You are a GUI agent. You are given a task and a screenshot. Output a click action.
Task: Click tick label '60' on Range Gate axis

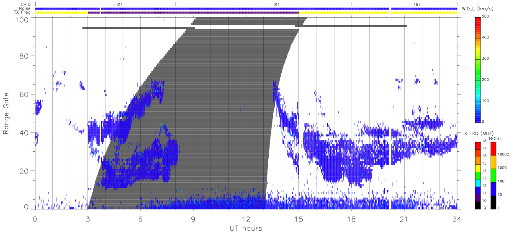coord(24,94)
